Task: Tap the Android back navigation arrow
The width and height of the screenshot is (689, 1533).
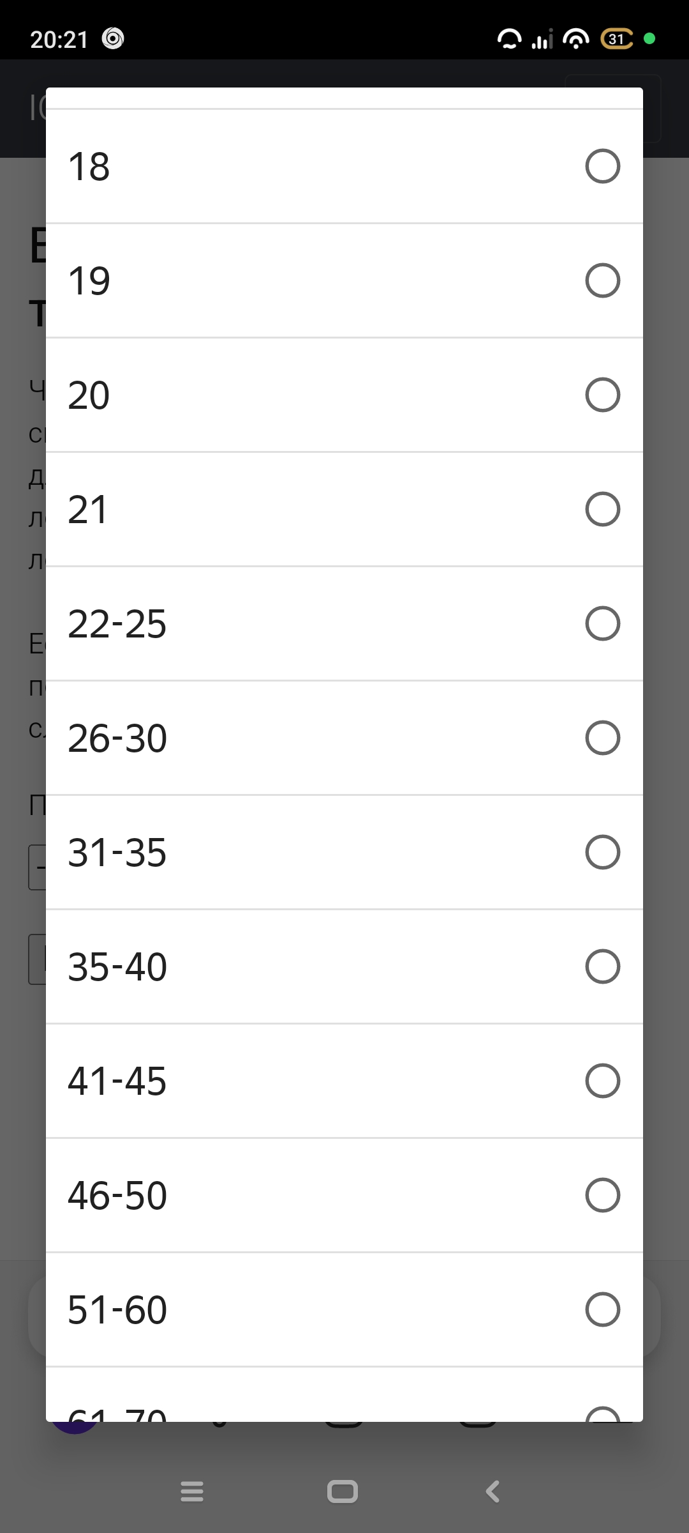Action: (493, 1491)
